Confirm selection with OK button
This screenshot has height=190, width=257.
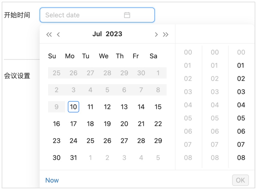[x=240, y=180]
